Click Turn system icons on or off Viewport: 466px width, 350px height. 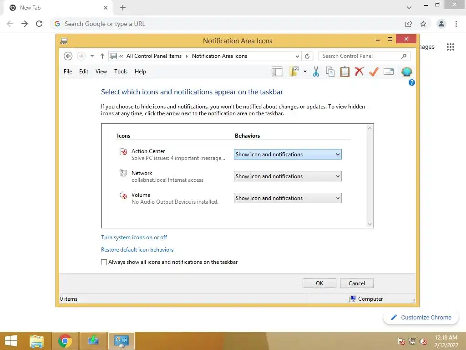click(x=134, y=237)
